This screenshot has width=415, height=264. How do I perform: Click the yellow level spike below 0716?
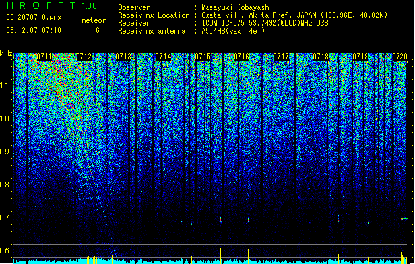click(249, 256)
